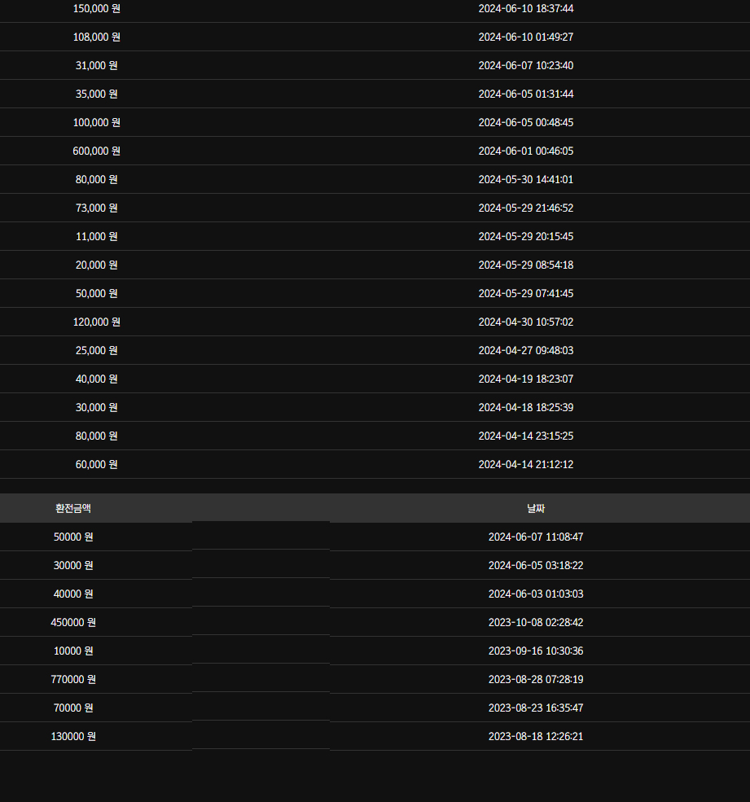Click the 2023-09-16 10:30:36 date cell

click(535, 651)
